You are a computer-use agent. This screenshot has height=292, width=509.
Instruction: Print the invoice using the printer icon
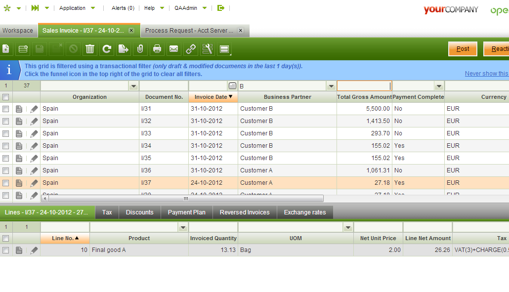coord(157,49)
